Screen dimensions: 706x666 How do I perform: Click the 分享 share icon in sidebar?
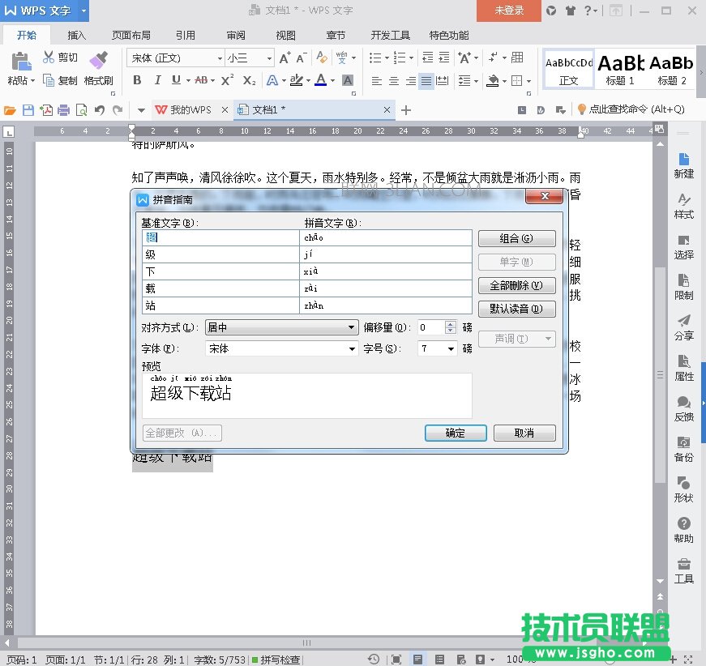pos(683,327)
